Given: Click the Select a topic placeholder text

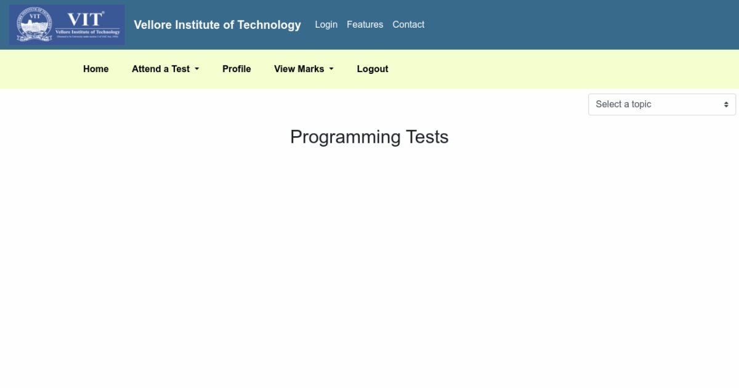Looking at the screenshot, I should tap(623, 105).
